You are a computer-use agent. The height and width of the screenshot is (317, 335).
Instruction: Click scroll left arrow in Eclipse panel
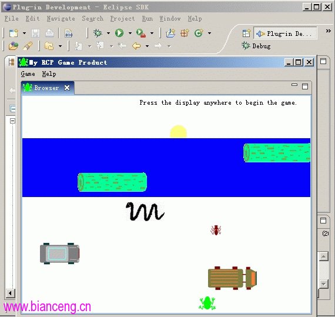pos(10,293)
